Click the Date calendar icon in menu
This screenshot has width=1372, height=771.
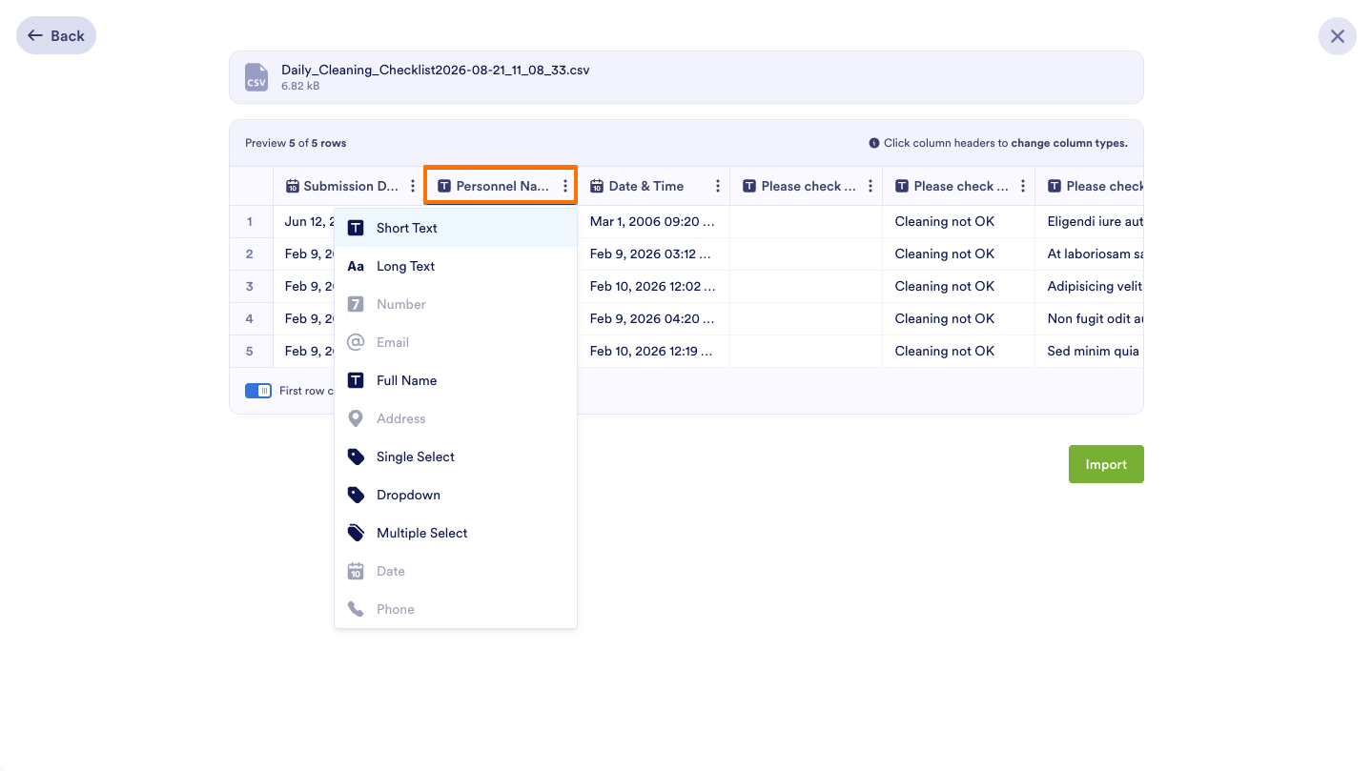tap(356, 571)
